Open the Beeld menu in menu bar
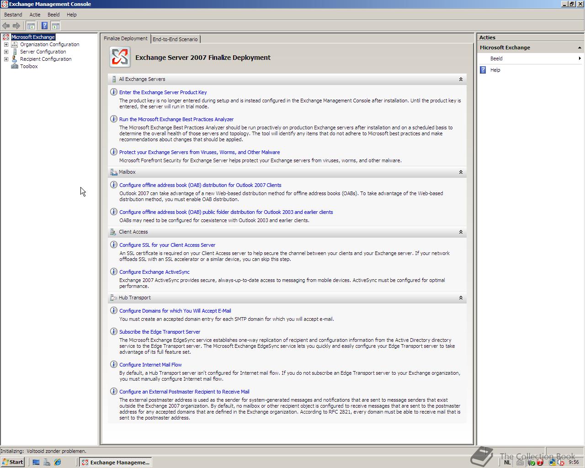Screen dimensions: 585x468 (x=53, y=15)
